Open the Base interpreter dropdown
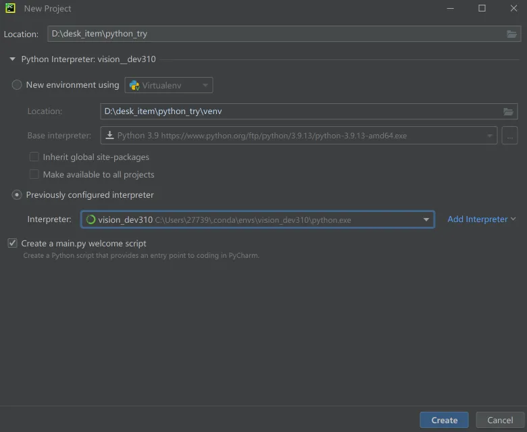This screenshot has width=527, height=432. point(299,135)
